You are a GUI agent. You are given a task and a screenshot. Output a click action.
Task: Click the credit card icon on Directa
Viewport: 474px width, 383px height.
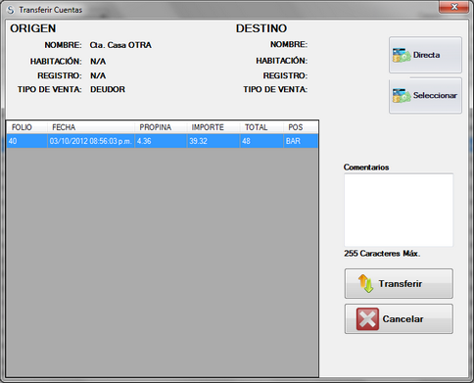pos(402,56)
